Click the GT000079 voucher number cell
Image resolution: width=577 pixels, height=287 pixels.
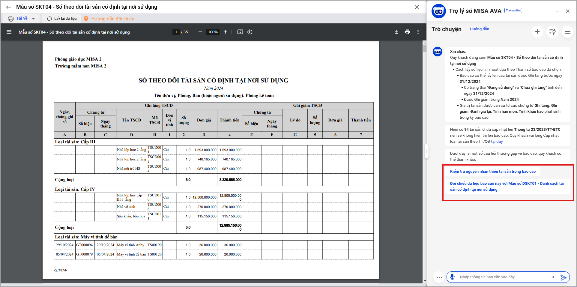point(85,255)
